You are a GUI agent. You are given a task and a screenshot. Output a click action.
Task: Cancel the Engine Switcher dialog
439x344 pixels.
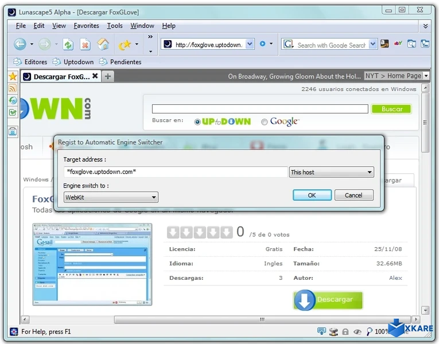click(x=353, y=195)
